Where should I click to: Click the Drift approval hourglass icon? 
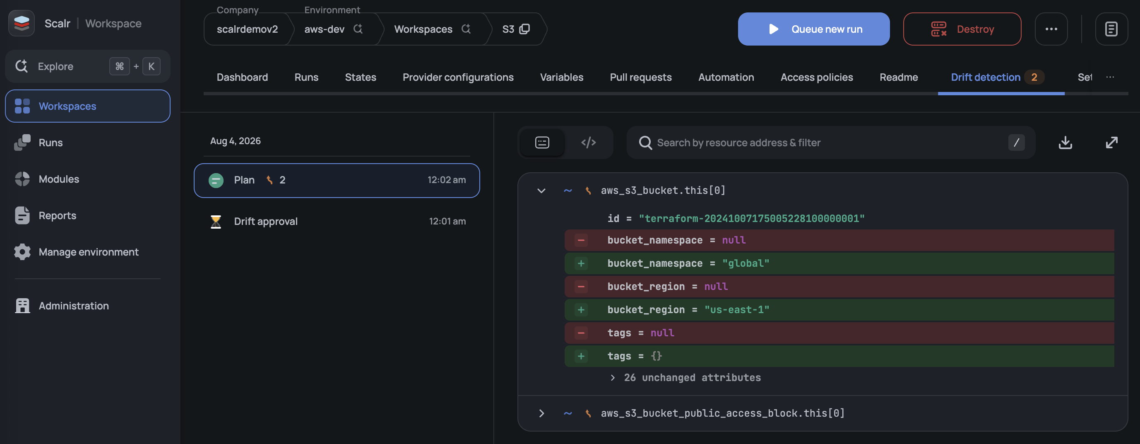(x=216, y=221)
